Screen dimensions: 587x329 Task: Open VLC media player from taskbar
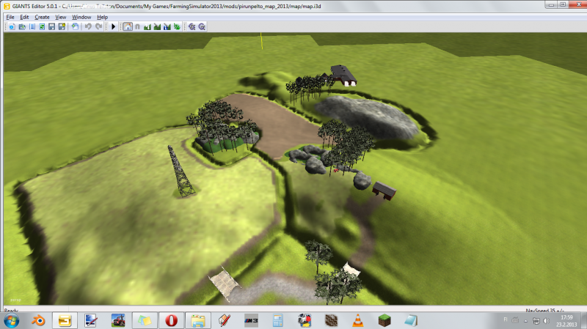tap(358, 321)
